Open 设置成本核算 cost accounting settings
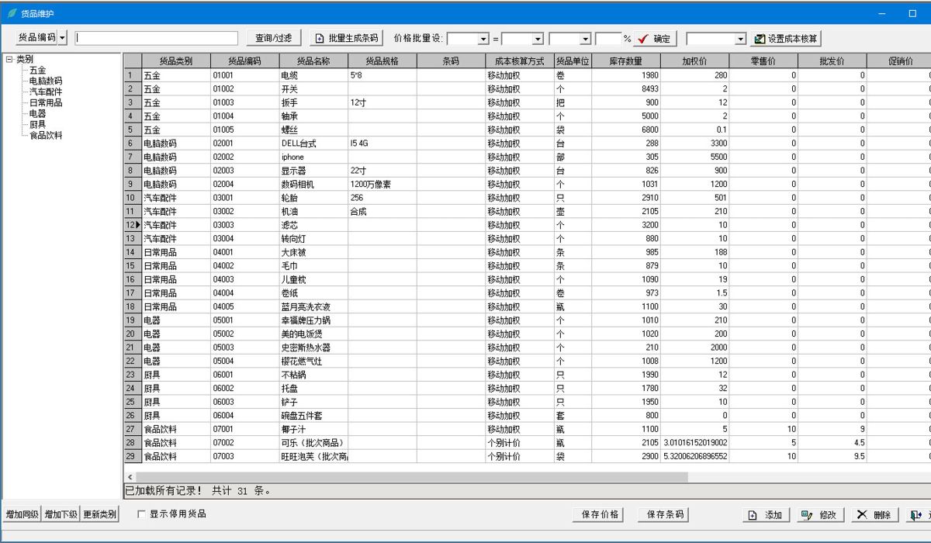Image resolution: width=931 pixels, height=543 pixels. click(787, 39)
